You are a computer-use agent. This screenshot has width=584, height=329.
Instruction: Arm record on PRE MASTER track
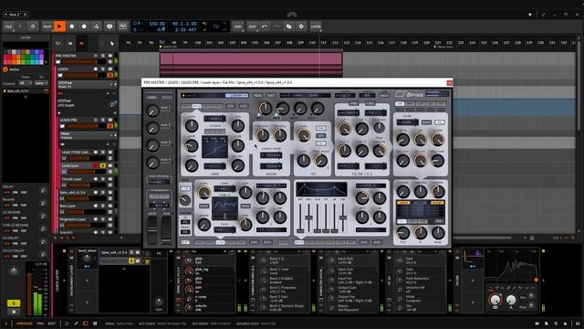click(x=96, y=56)
